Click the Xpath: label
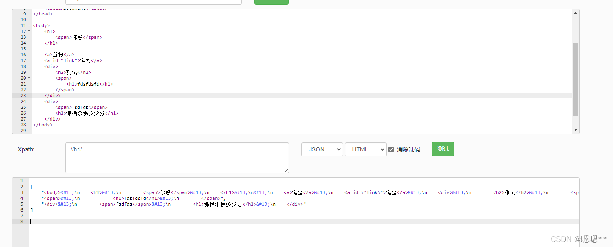This screenshot has height=247, width=613. (26, 149)
